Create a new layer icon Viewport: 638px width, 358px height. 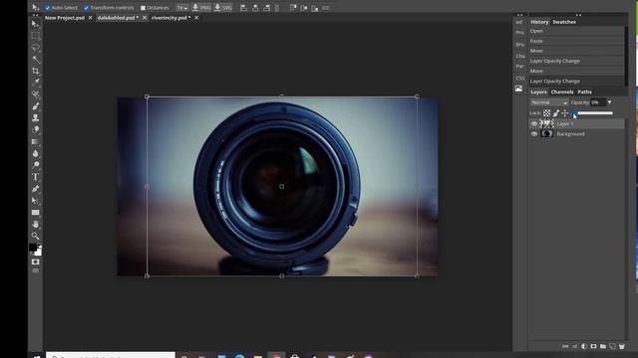click(612, 346)
